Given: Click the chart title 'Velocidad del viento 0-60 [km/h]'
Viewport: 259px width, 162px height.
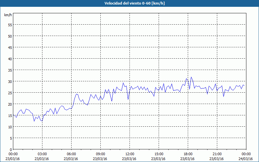Looking at the screenshot, I should tap(134, 3).
